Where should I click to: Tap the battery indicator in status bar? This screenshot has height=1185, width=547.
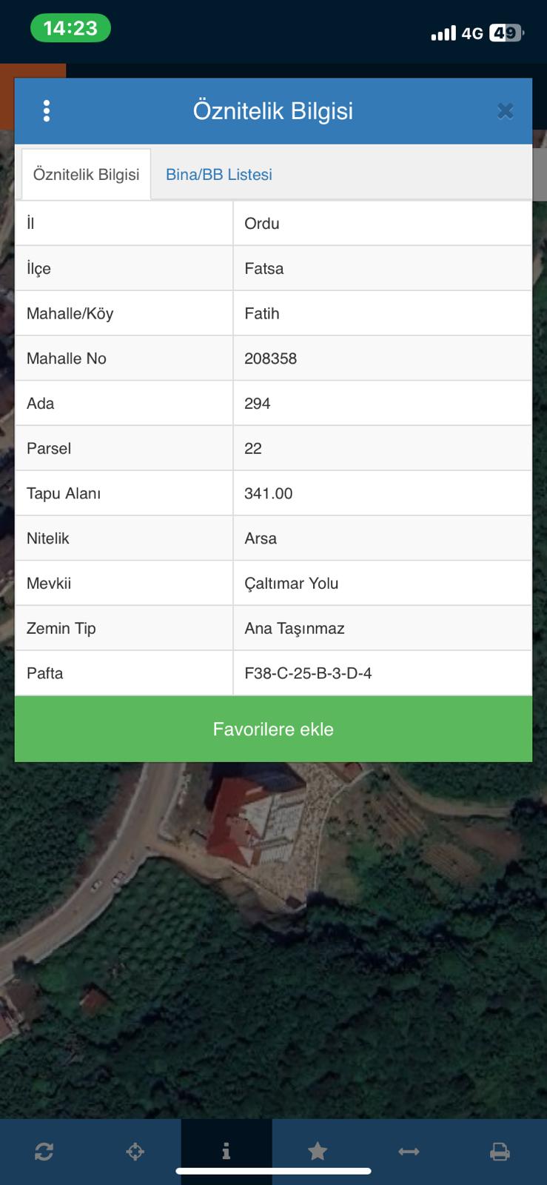[506, 33]
